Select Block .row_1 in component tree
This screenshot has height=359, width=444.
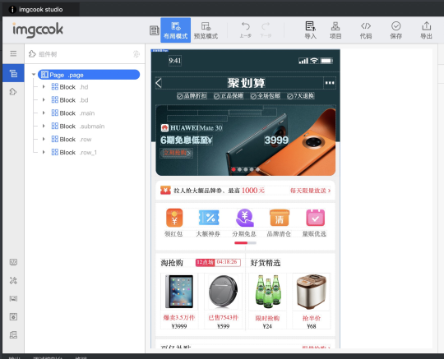(x=74, y=152)
